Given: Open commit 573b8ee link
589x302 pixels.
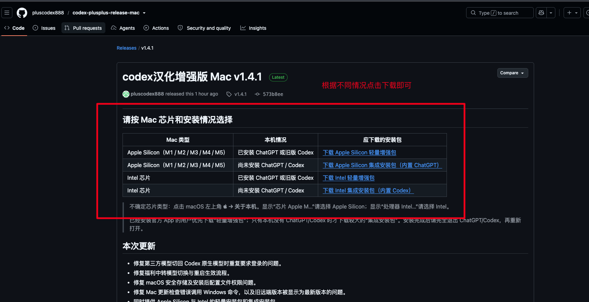Looking at the screenshot, I should [273, 94].
